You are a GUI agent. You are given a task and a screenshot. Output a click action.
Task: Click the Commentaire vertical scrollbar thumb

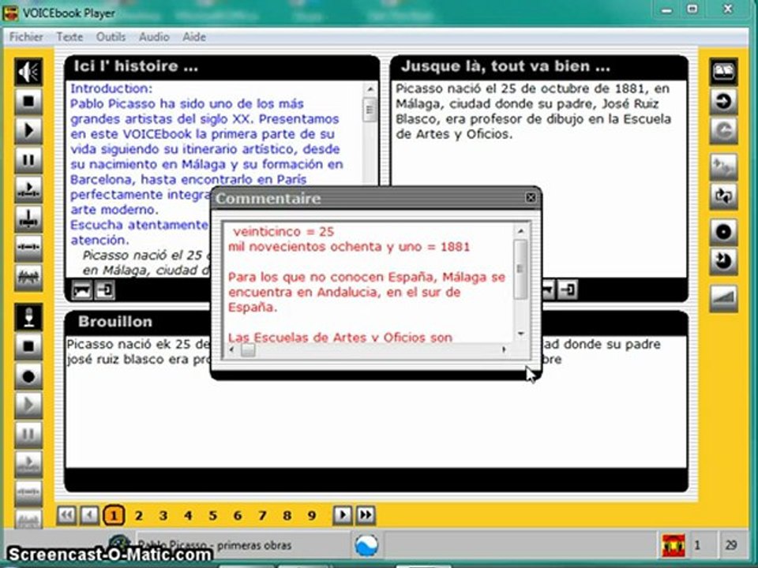[x=520, y=269]
